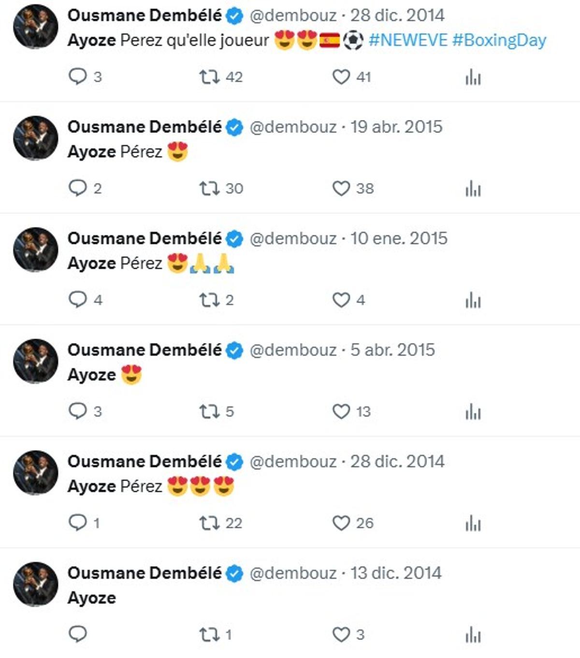Open analytics for the 28 dic. 2014 tweet
580x658 pixels.
pyautogui.click(x=473, y=75)
